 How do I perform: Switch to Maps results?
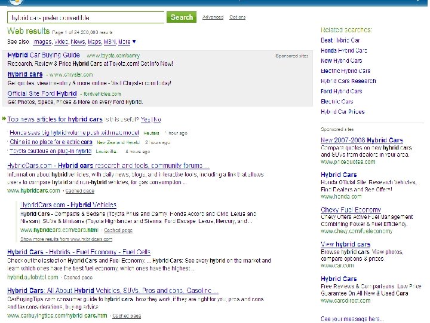point(94,41)
